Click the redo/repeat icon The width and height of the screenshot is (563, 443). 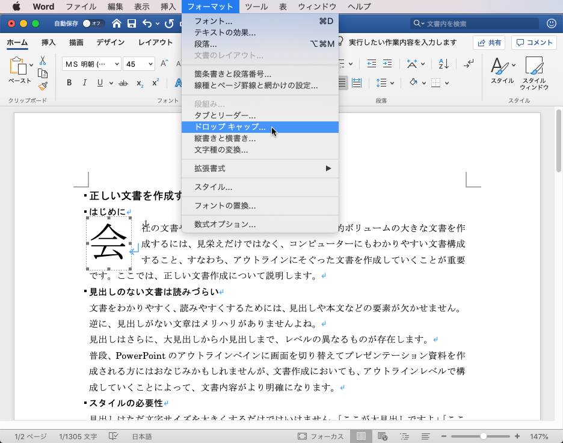(169, 23)
